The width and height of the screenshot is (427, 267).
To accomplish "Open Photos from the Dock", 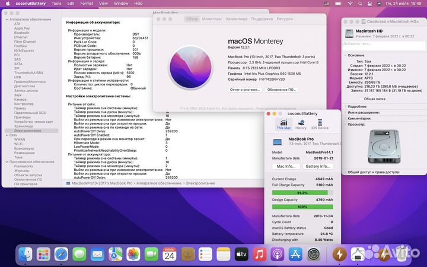I will click(133, 255).
